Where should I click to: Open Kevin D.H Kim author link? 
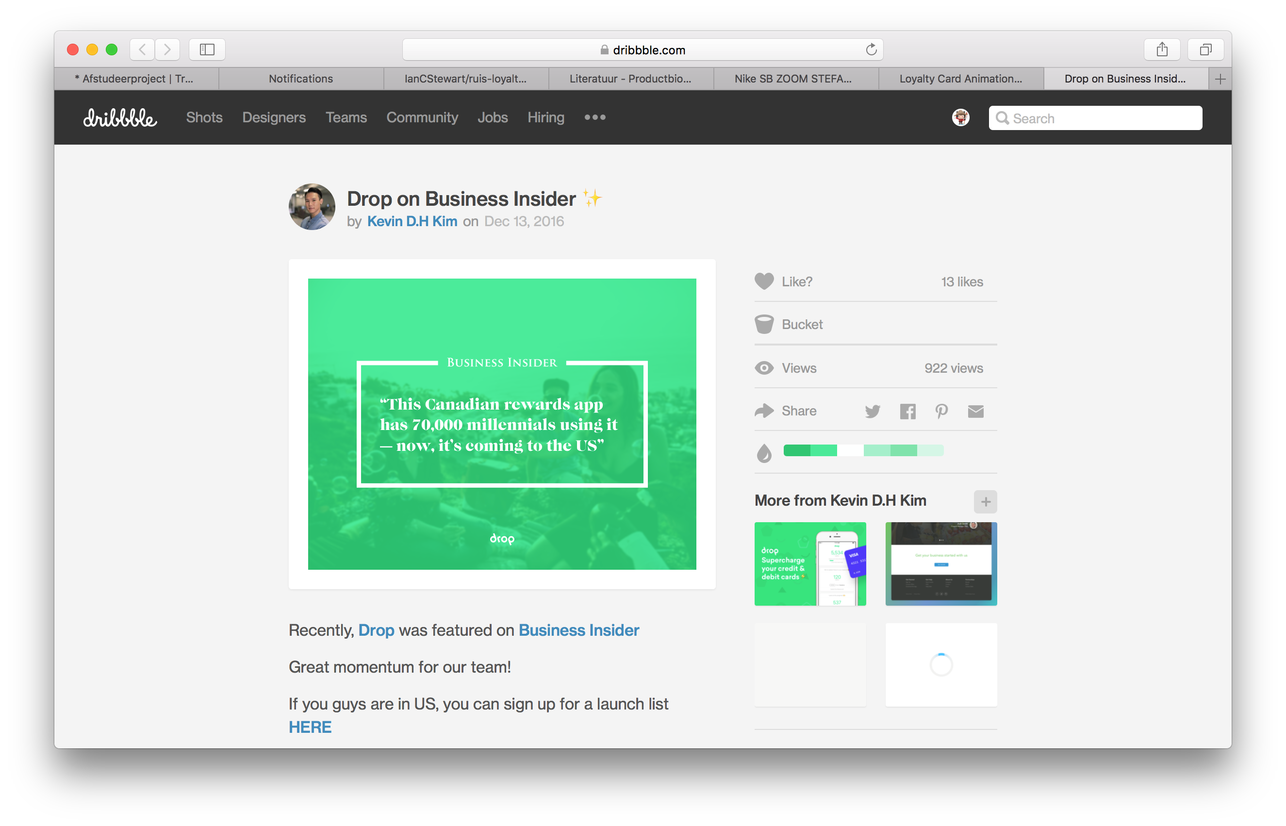[x=412, y=221]
